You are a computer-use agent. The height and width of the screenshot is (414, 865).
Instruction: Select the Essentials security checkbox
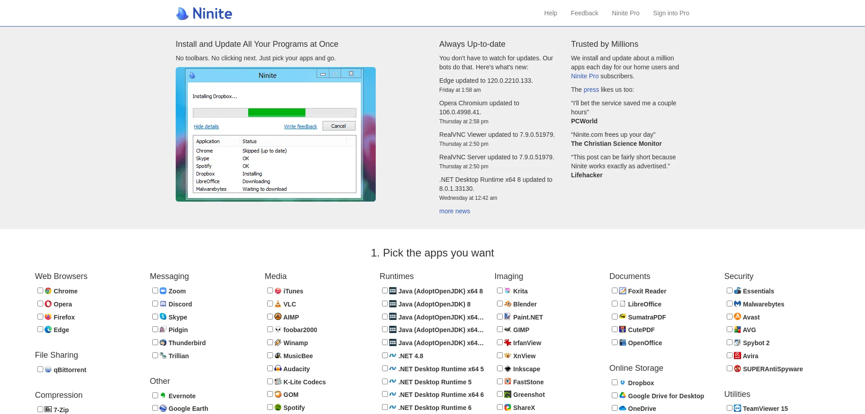point(729,291)
